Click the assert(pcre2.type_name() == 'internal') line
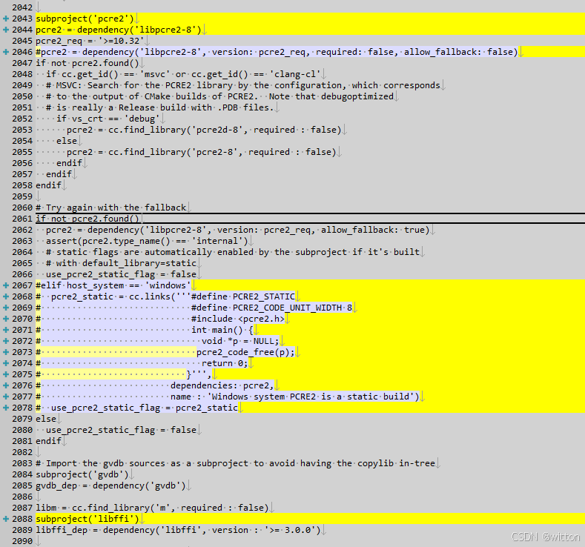 tap(148, 241)
